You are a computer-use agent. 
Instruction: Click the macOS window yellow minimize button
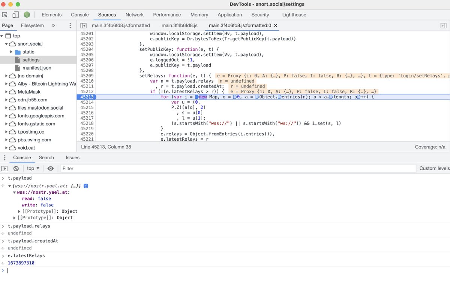pyautogui.click(x=11, y=4)
